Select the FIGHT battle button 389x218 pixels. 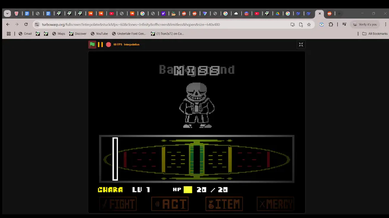[118, 204]
